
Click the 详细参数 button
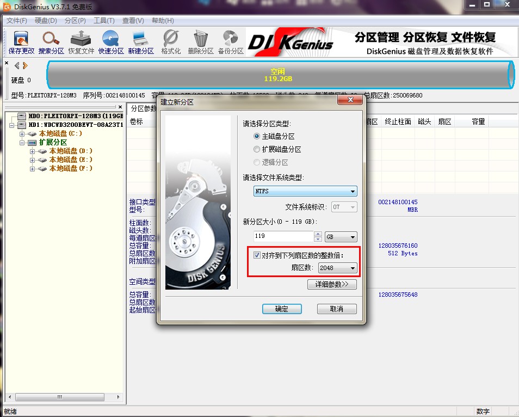point(332,284)
